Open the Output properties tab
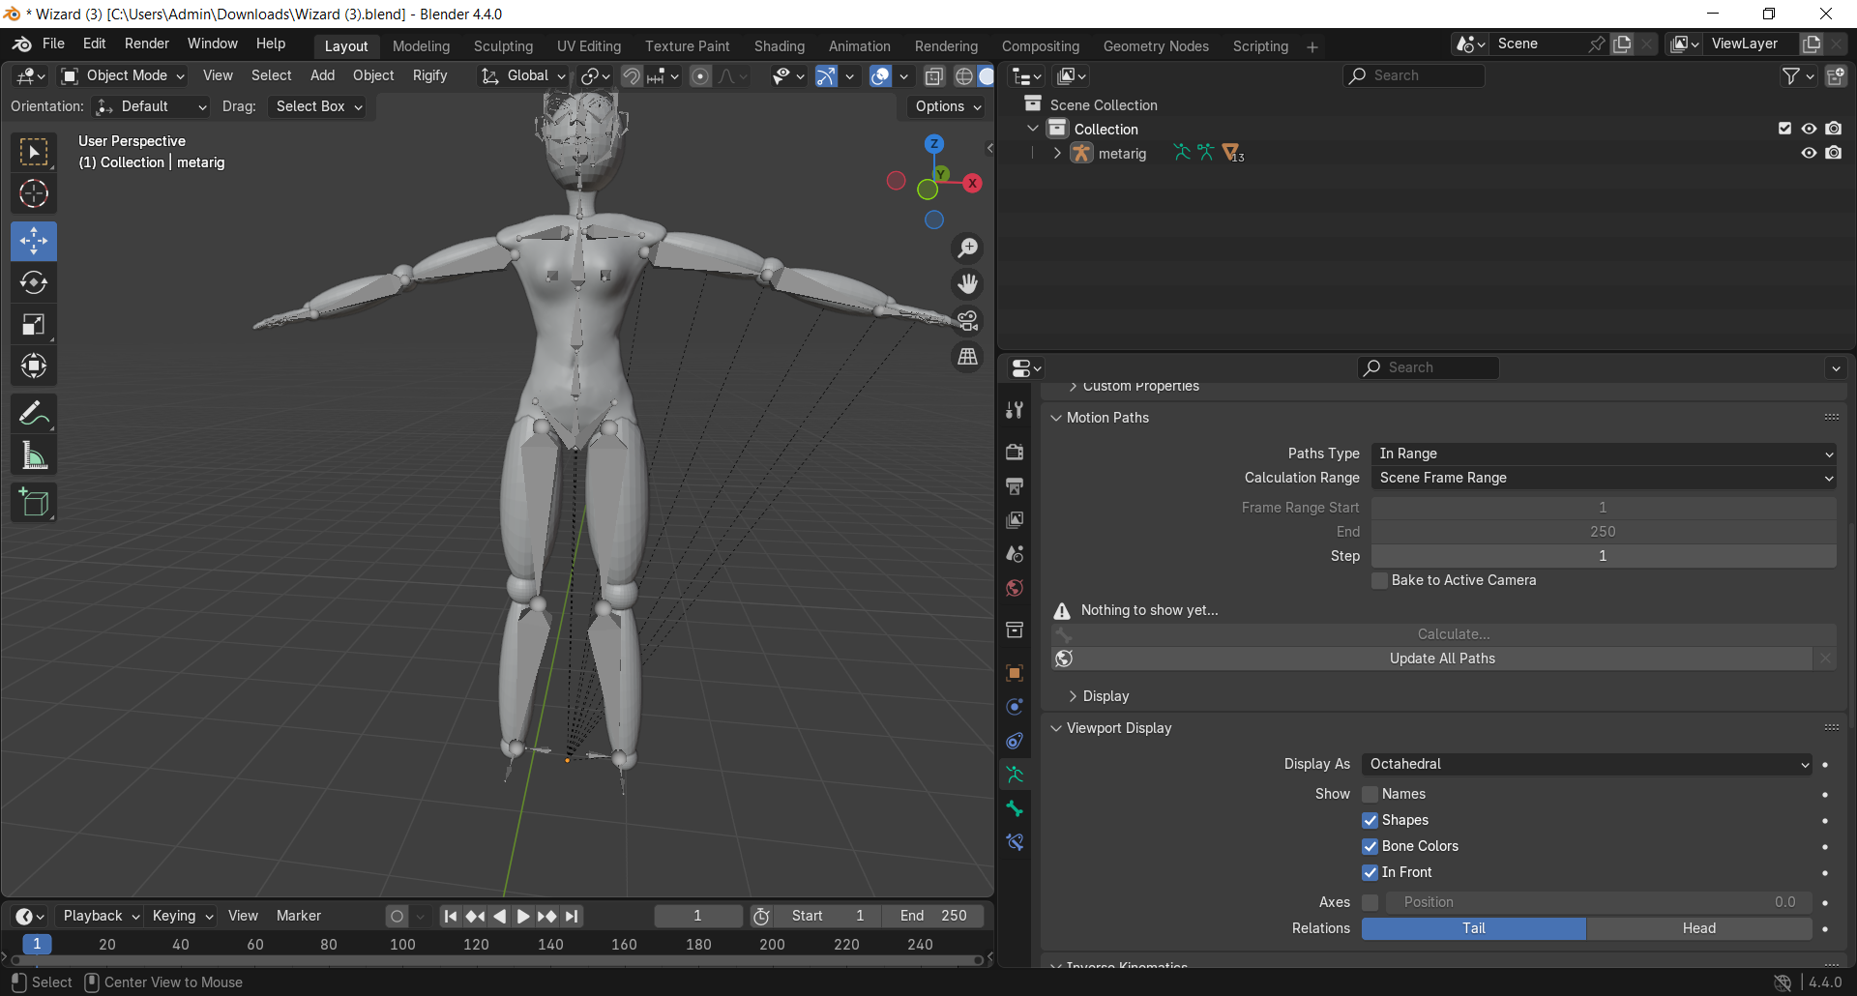1857x996 pixels. coord(1015,485)
